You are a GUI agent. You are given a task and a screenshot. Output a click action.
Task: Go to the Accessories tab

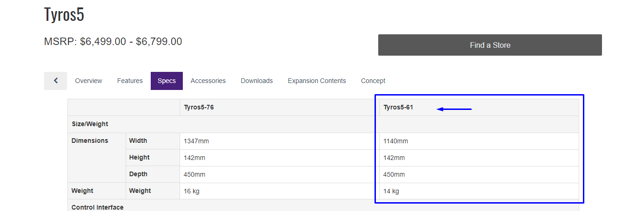(208, 81)
